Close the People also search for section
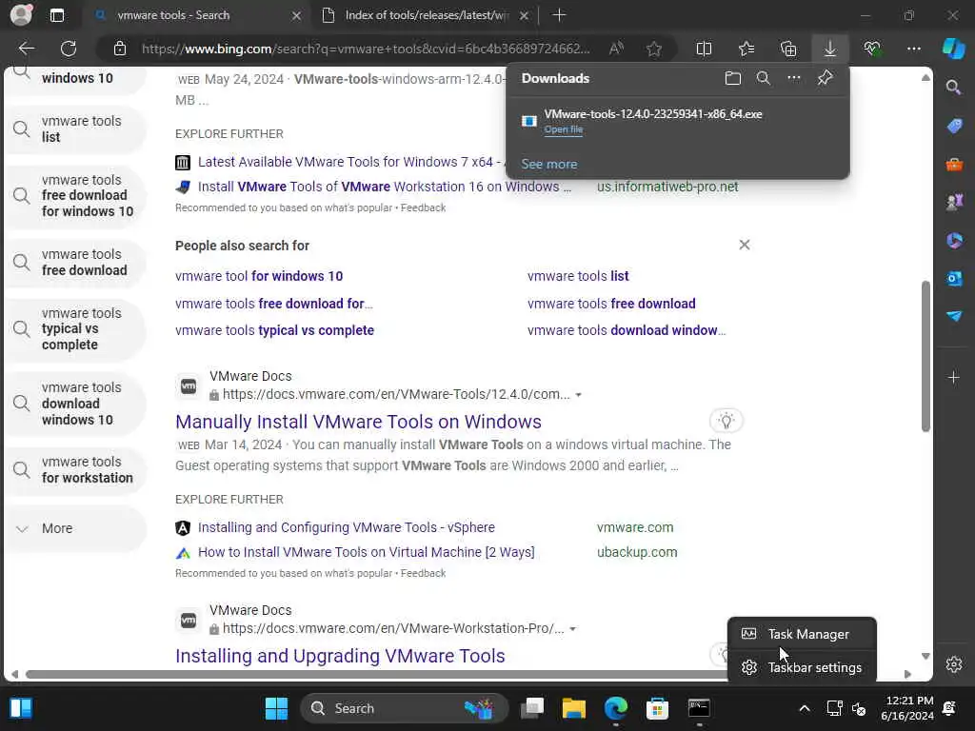Screen dimensions: 975x731 [745, 245]
